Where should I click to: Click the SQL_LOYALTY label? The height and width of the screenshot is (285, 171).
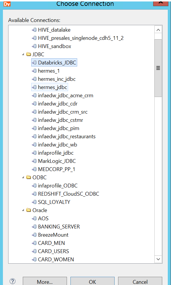click(54, 202)
